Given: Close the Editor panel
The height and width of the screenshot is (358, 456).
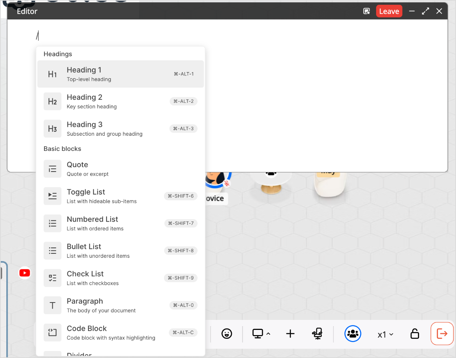Looking at the screenshot, I should [439, 11].
